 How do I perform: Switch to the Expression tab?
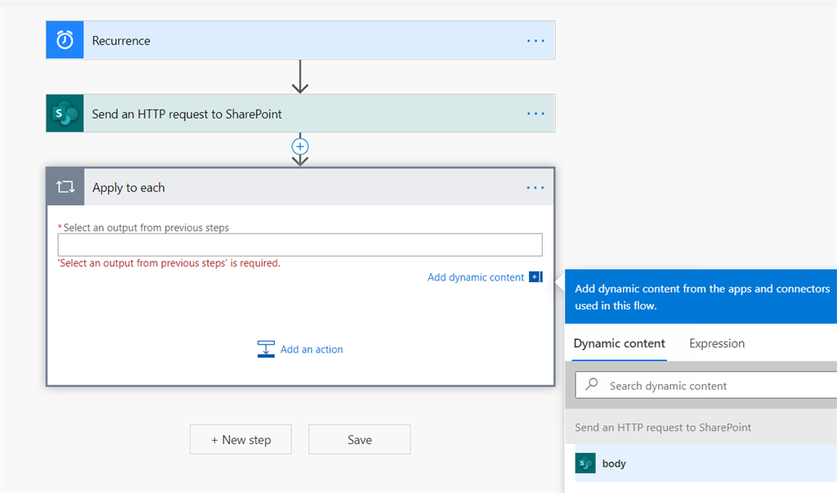click(717, 343)
